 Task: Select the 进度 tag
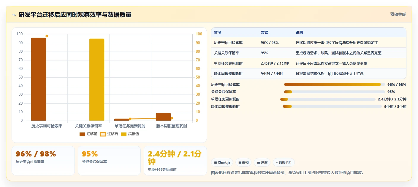coord(262,162)
